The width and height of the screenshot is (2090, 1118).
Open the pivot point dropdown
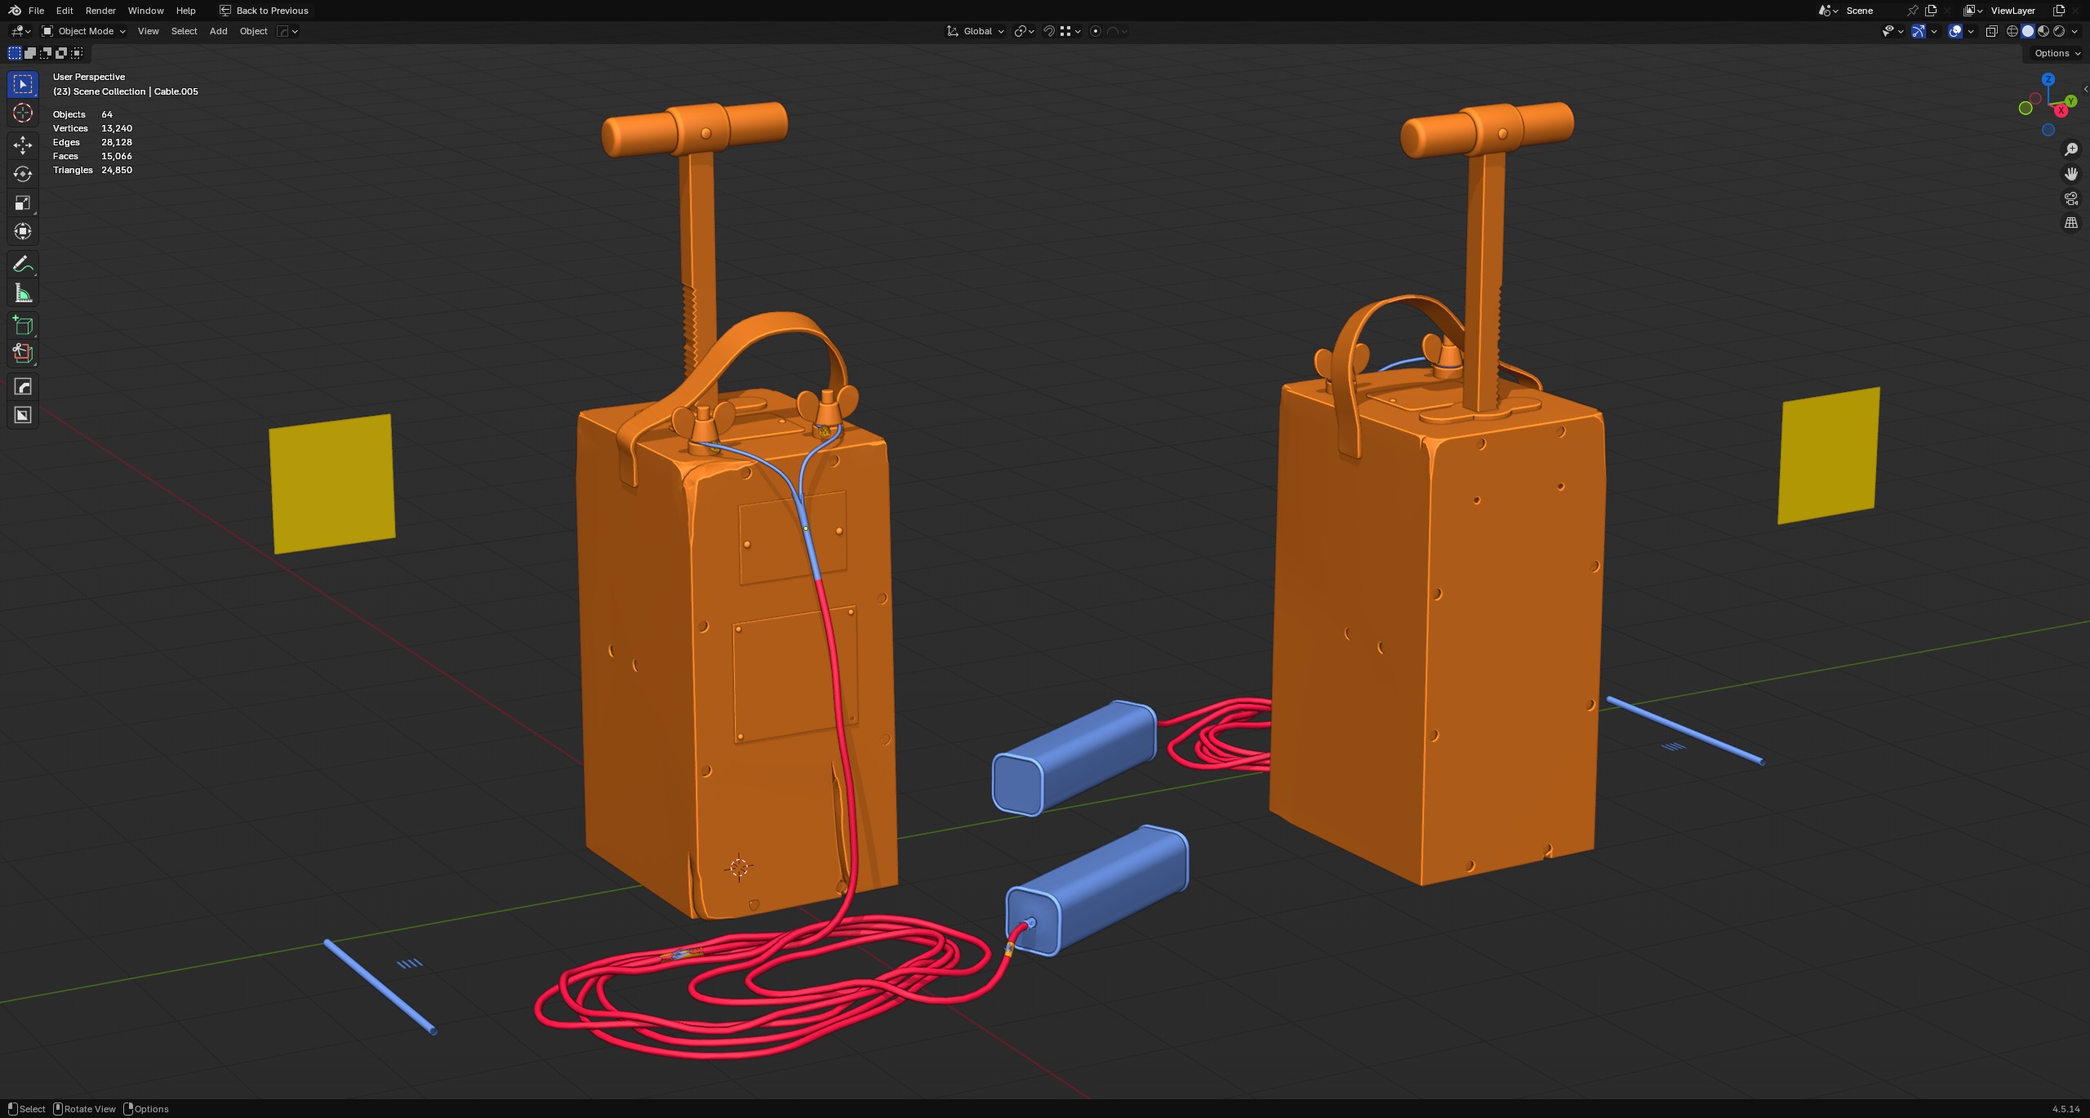pos(1025,31)
